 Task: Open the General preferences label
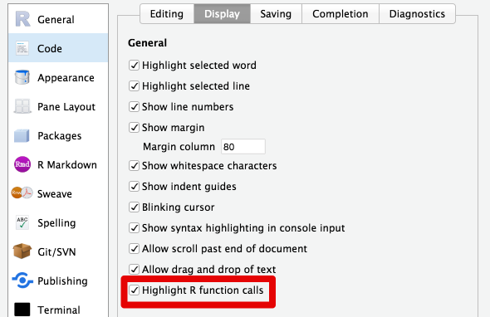[56, 20]
